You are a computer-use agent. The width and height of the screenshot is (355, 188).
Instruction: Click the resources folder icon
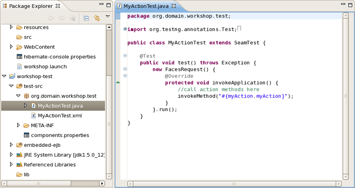(19, 27)
